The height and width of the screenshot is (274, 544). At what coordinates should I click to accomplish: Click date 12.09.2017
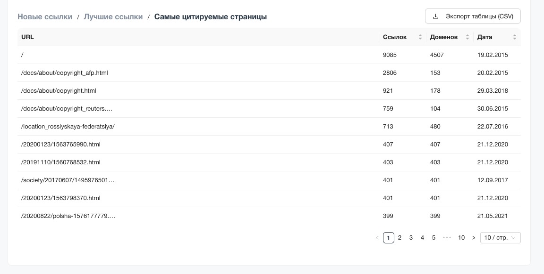(x=493, y=180)
